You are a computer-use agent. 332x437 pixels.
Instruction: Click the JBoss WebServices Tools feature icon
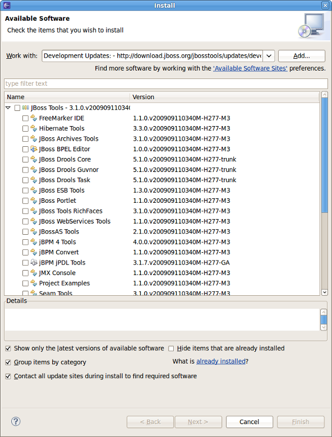click(34, 221)
